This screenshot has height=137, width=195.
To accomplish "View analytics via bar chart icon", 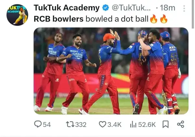I will (133, 124).
